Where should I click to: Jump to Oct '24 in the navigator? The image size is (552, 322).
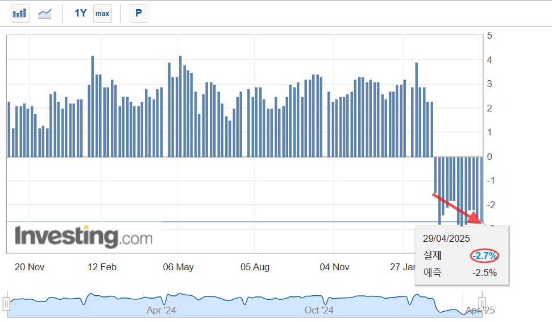pyautogui.click(x=319, y=310)
